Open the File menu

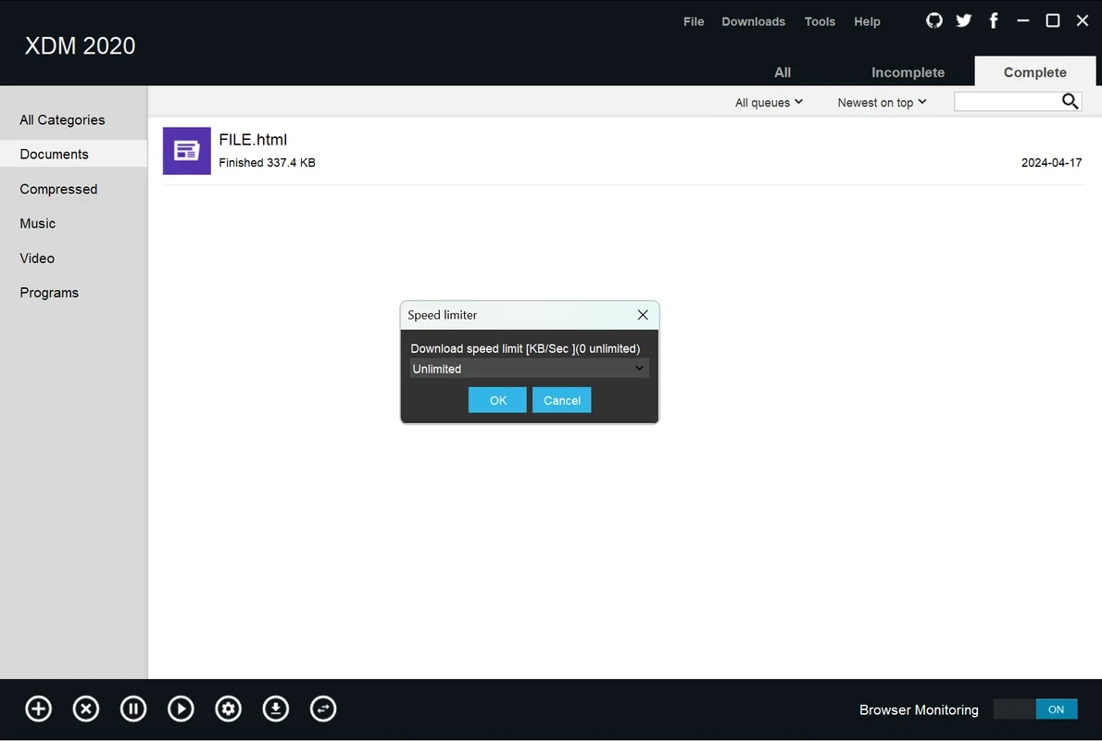coord(693,22)
